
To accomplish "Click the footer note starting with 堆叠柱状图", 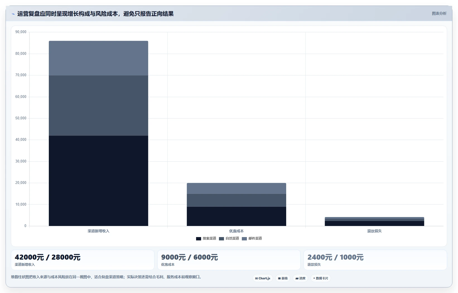I will (106, 277).
